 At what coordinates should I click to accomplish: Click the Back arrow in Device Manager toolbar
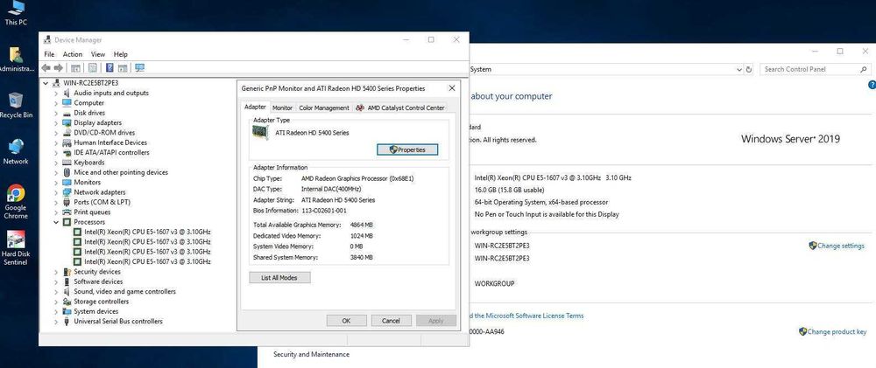46,67
